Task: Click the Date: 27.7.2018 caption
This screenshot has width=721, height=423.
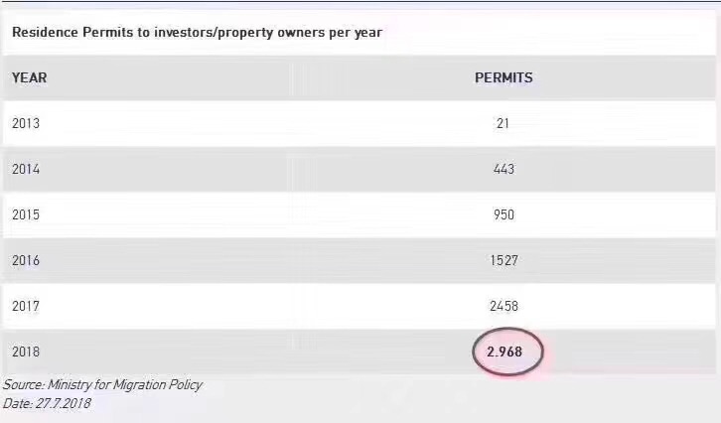Action: 47,404
